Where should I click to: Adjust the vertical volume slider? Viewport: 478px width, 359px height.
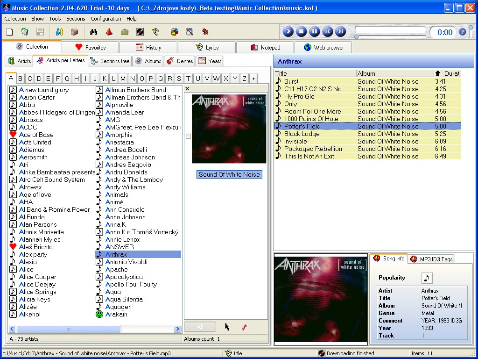point(471,32)
